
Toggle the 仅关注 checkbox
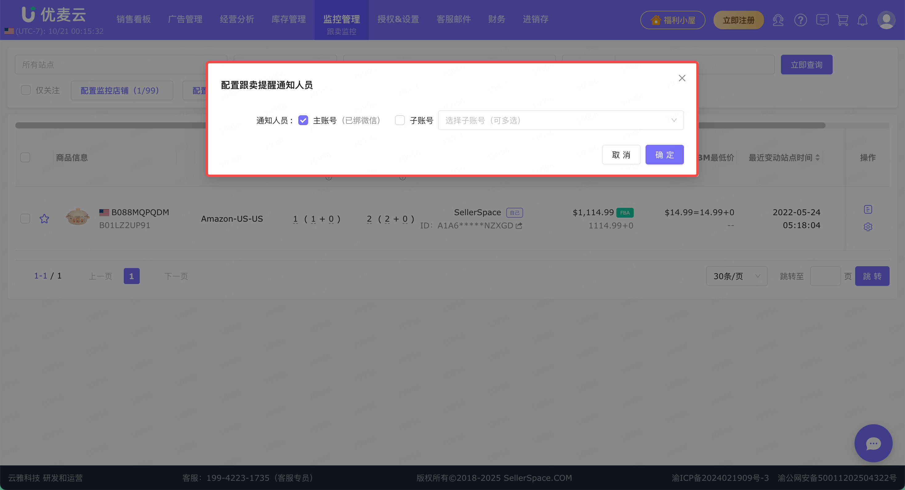[26, 90]
